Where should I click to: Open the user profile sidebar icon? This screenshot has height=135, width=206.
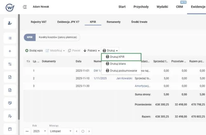(10, 24)
